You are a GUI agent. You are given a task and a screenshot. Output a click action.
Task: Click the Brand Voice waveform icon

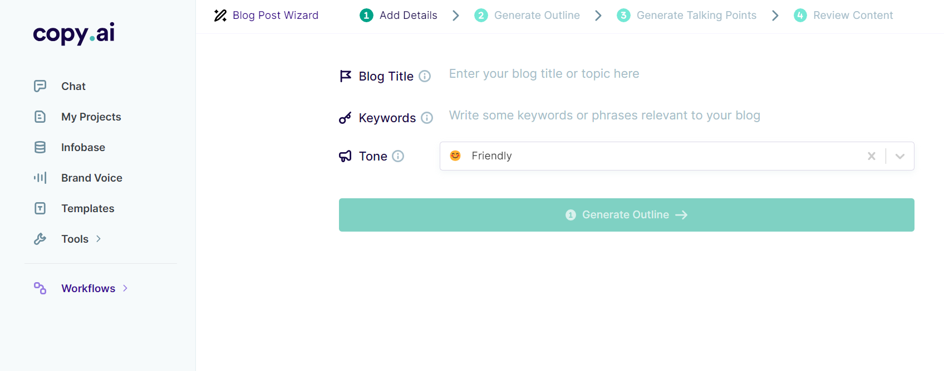[40, 178]
